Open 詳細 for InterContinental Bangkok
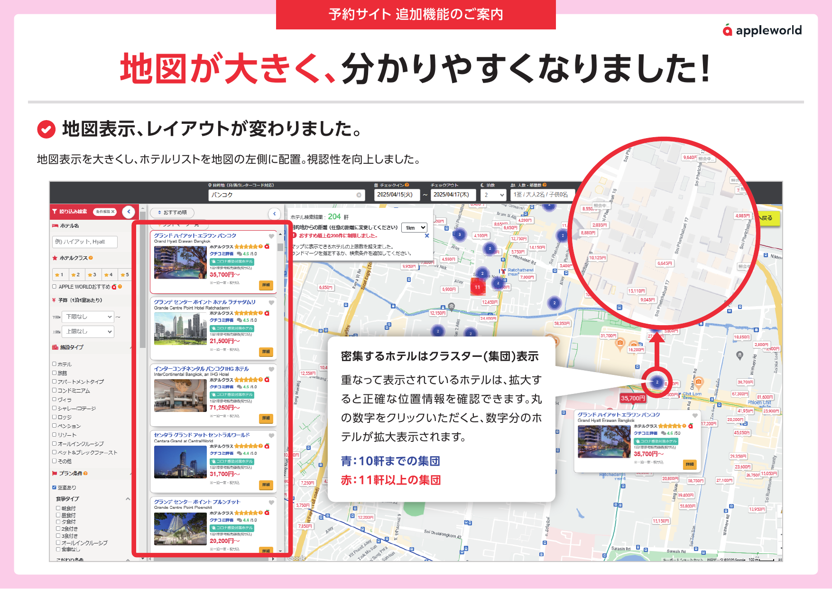 (266, 418)
